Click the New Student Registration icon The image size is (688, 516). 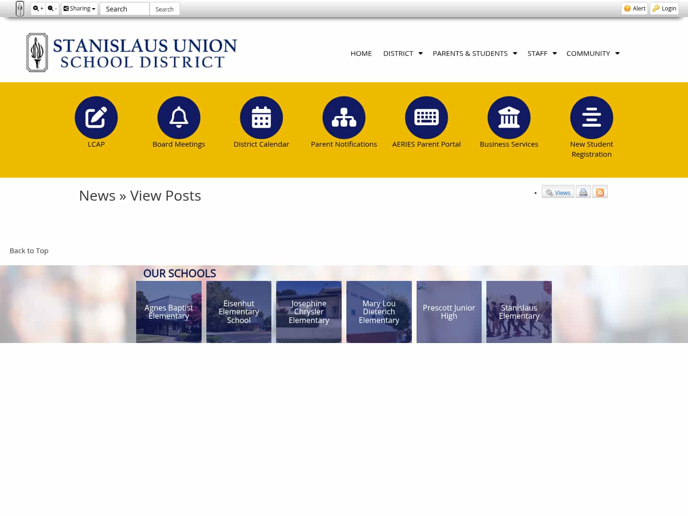(591, 118)
